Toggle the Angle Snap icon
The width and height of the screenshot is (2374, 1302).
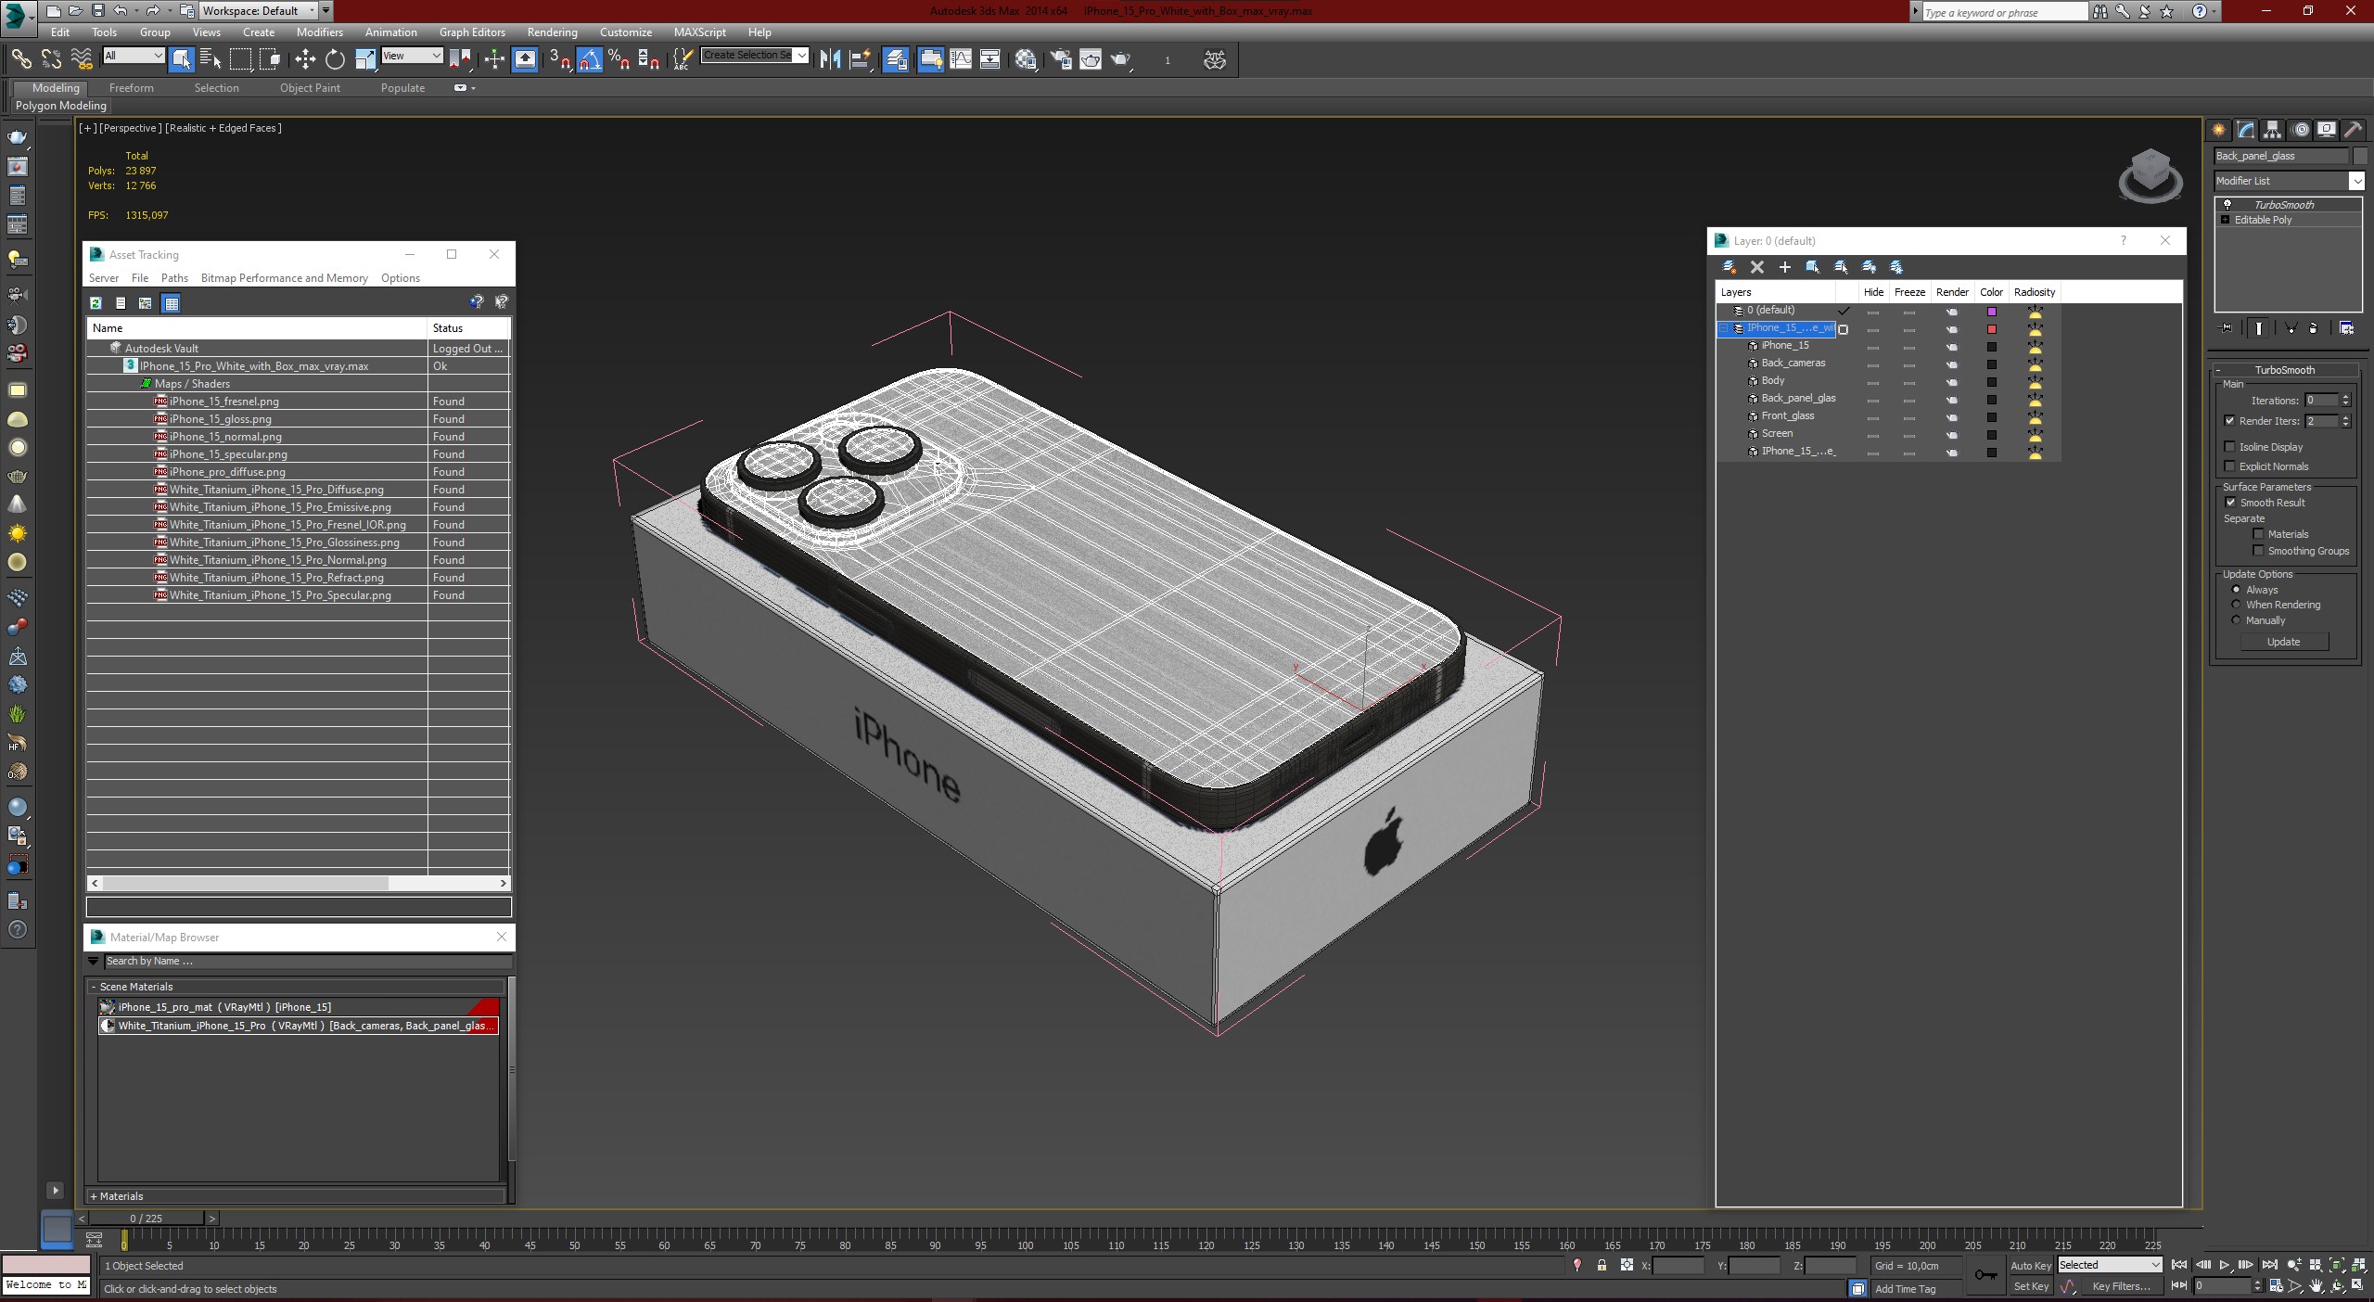coord(590,59)
